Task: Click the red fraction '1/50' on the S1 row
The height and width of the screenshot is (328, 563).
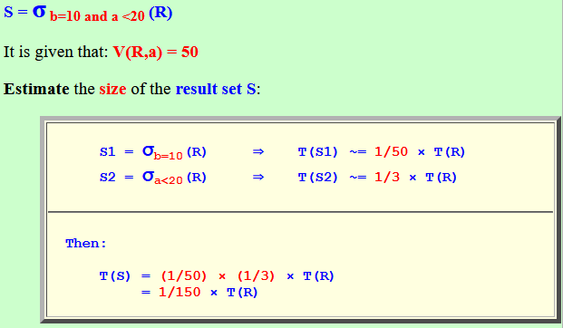Action: coord(391,152)
